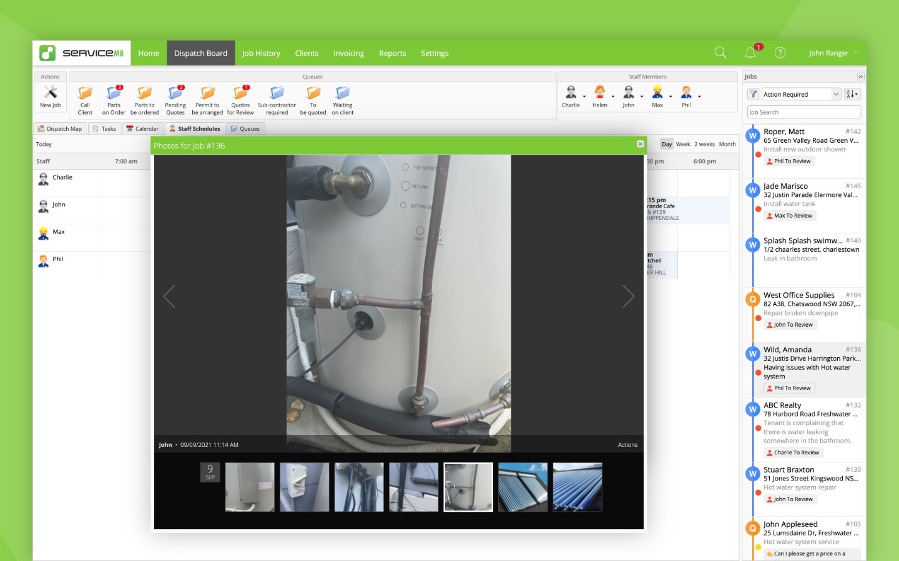This screenshot has width=899, height=561.
Task: Click Max To Review tag on job #145
Action: click(x=790, y=216)
